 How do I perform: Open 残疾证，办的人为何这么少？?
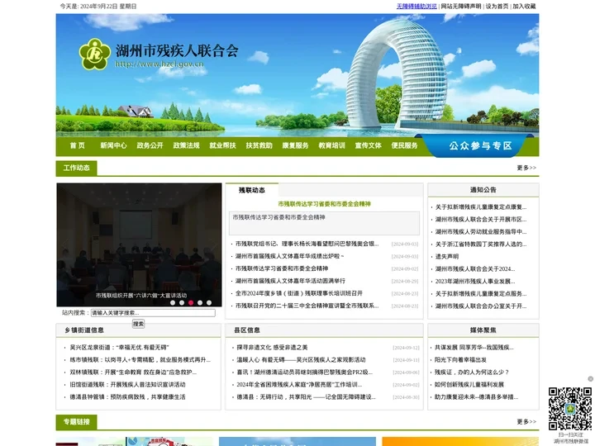tap(472, 372)
